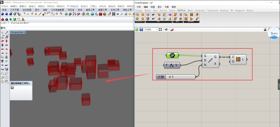Click the red sketch preview icon

coord(172,30)
